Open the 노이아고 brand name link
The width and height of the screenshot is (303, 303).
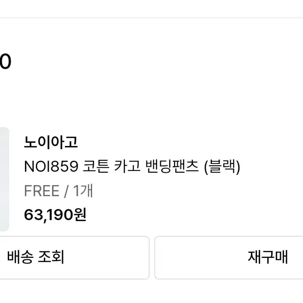point(51,142)
